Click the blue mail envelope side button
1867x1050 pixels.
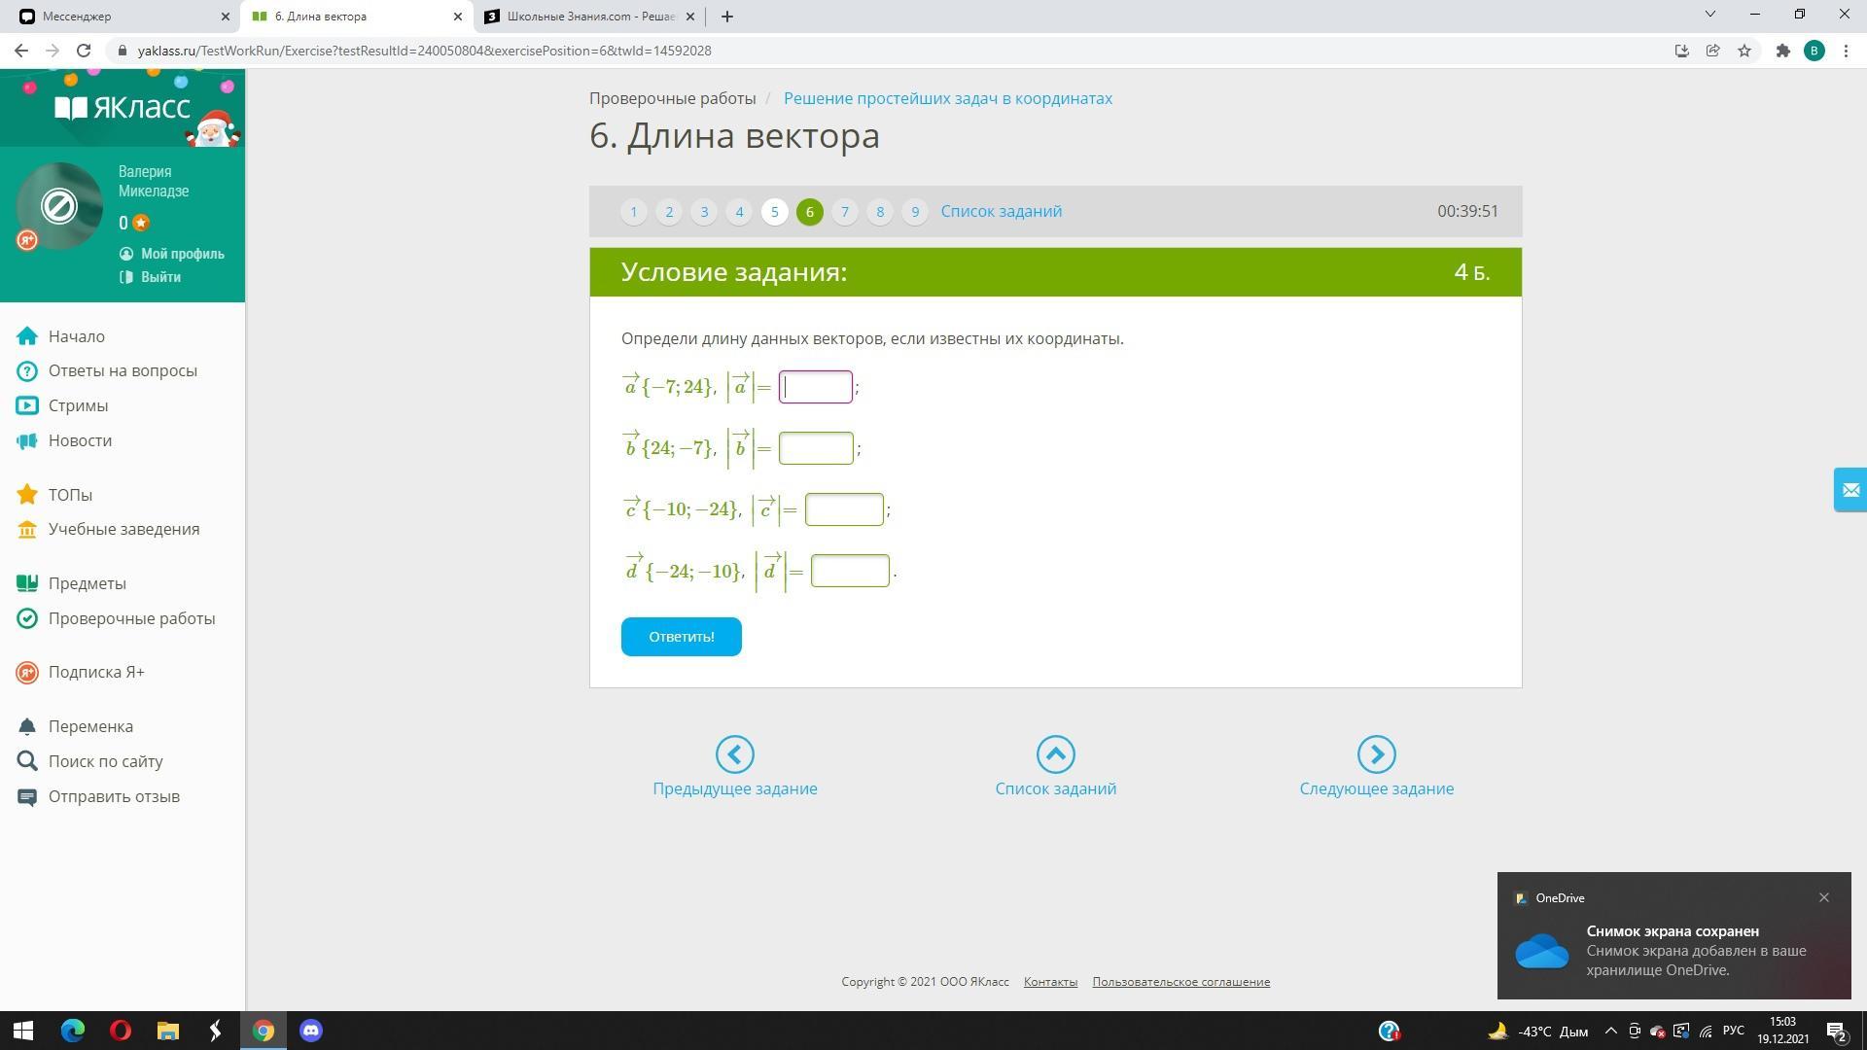(x=1849, y=490)
